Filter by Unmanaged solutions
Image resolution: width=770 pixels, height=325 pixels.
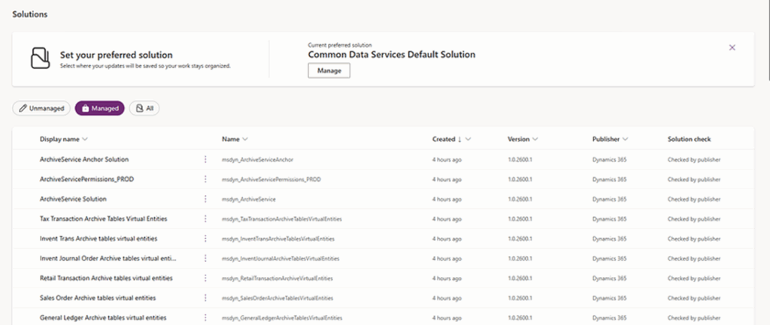point(42,108)
